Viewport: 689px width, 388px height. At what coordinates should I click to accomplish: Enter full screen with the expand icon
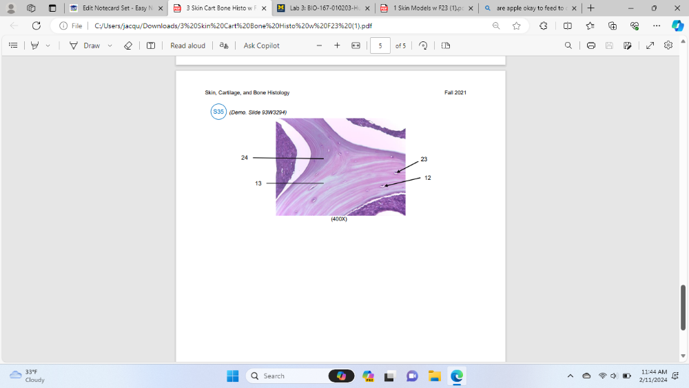click(650, 45)
